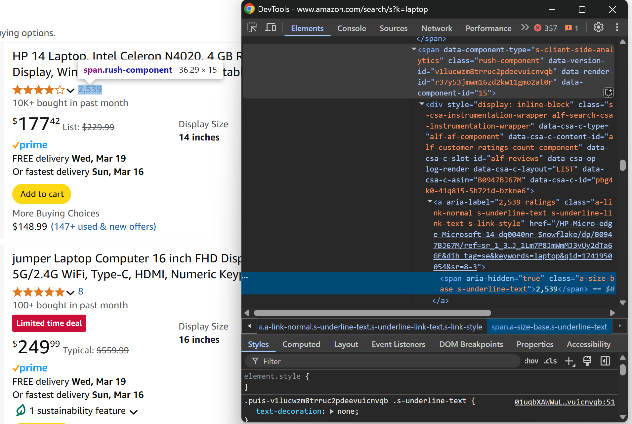Click the prime logo under the jumper laptop

pos(30,368)
